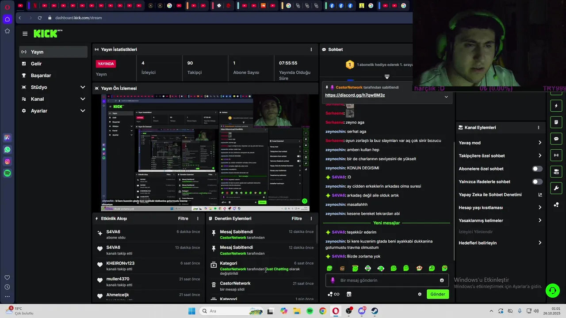Toggle Yalnızca ifadelerle sohbet switch

tap(537, 182)
